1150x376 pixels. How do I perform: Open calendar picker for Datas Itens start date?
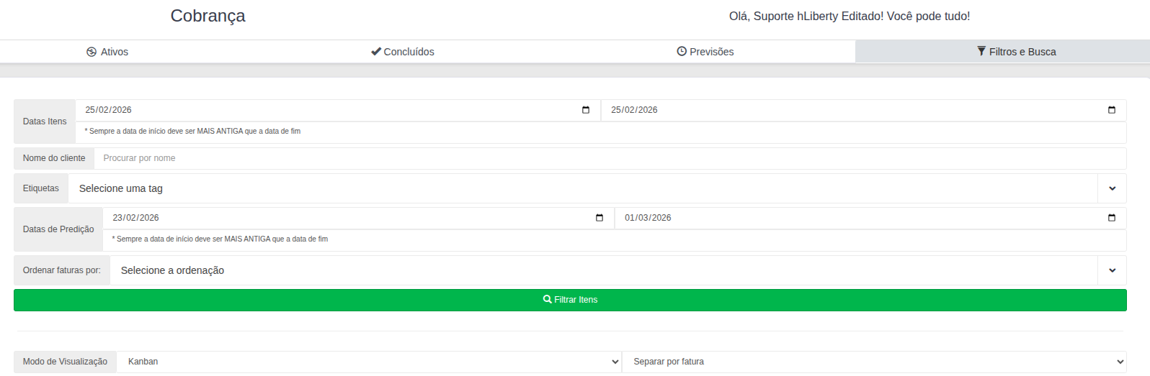pos(586,110)
